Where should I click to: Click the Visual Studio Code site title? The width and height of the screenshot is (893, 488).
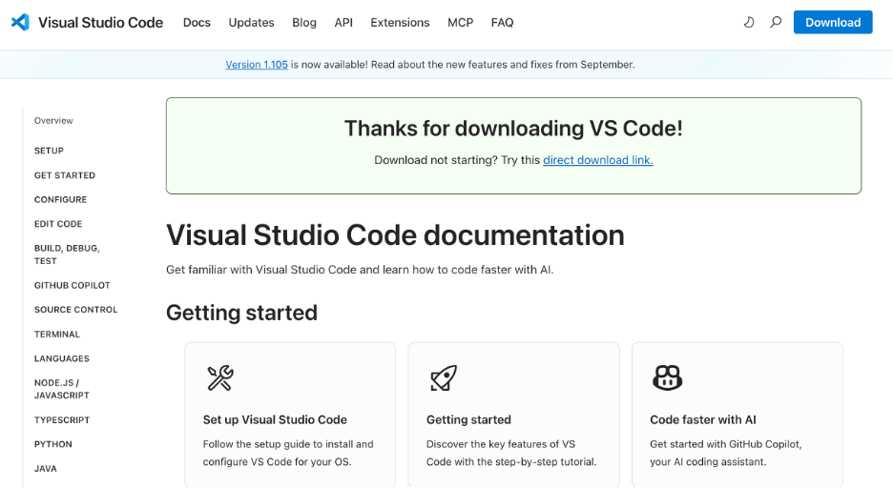pyautogui.click(x=101, y=22)
